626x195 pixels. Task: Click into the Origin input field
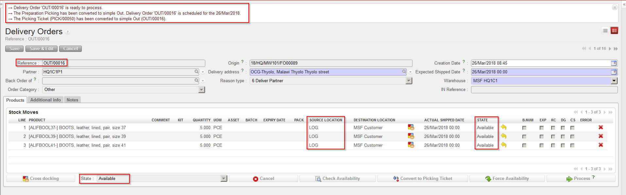point(330,63)
